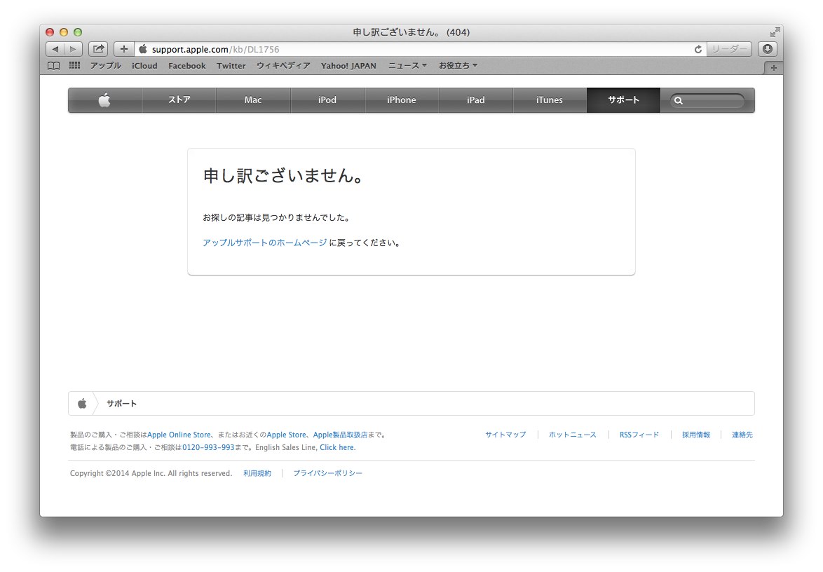The image size is (823, 572).
Task: Click the Apple site search field
Action: click(x=707, y=101)
